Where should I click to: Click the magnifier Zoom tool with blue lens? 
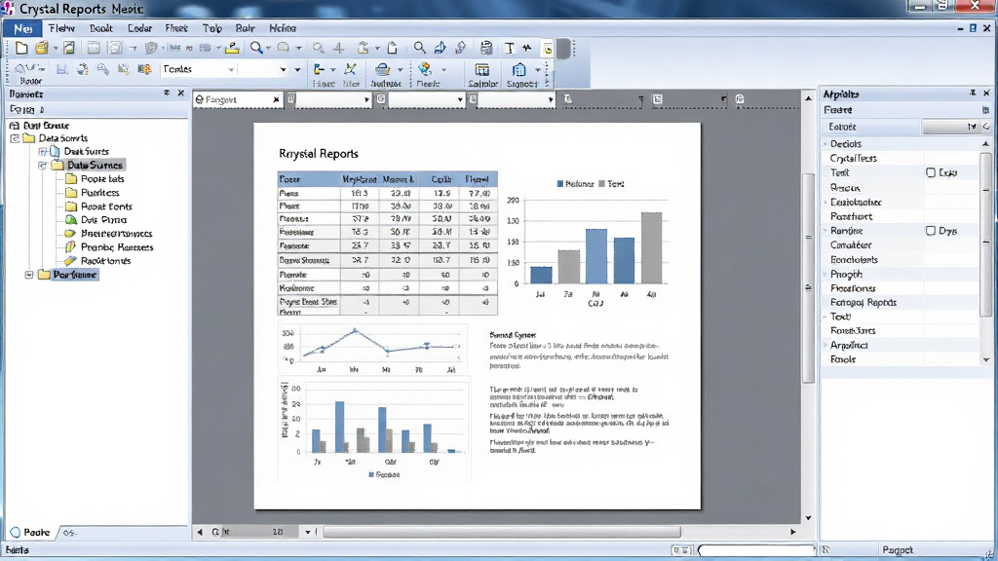tap(256, 48)
